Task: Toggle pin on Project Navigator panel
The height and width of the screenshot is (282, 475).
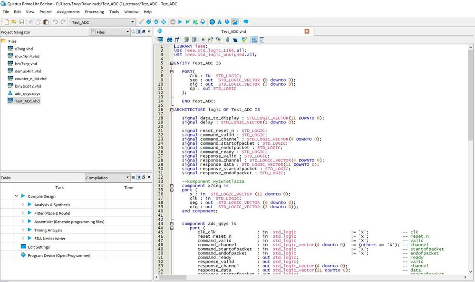Action: (x=138, y=32)
